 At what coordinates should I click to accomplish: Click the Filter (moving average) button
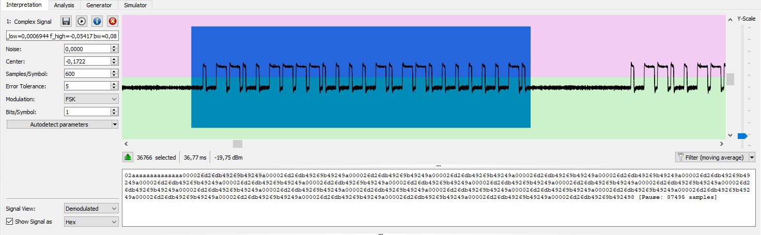tap(711, 158)
